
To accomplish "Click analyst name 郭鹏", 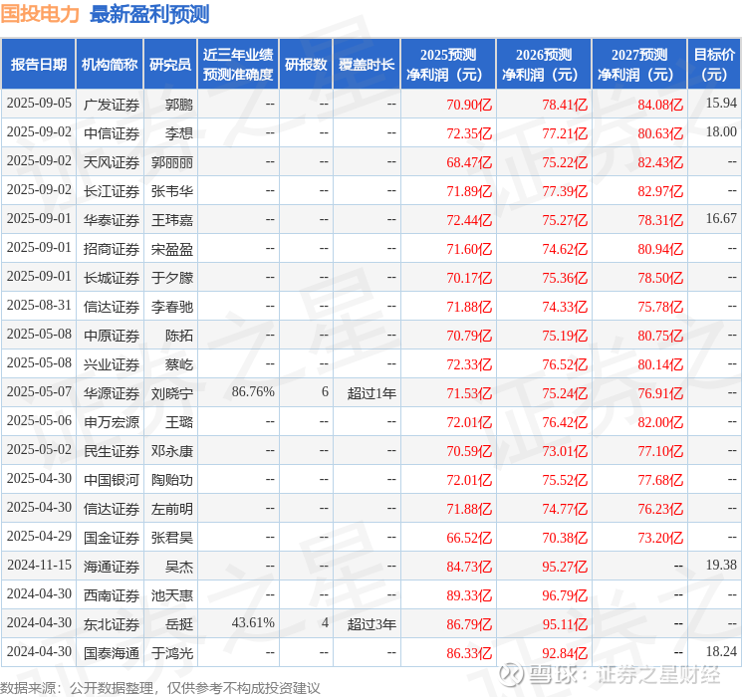I will point(179,105).
